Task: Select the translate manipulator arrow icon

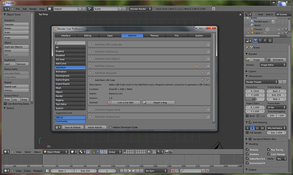Action: 98,152
